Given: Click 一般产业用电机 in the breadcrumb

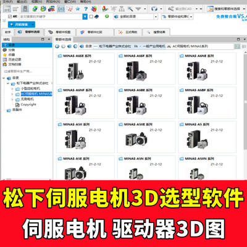Looking at the screenshot, I should pyautogui.click(x=154, y=46).
